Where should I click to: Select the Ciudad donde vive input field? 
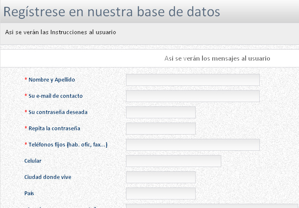[161, 177]
